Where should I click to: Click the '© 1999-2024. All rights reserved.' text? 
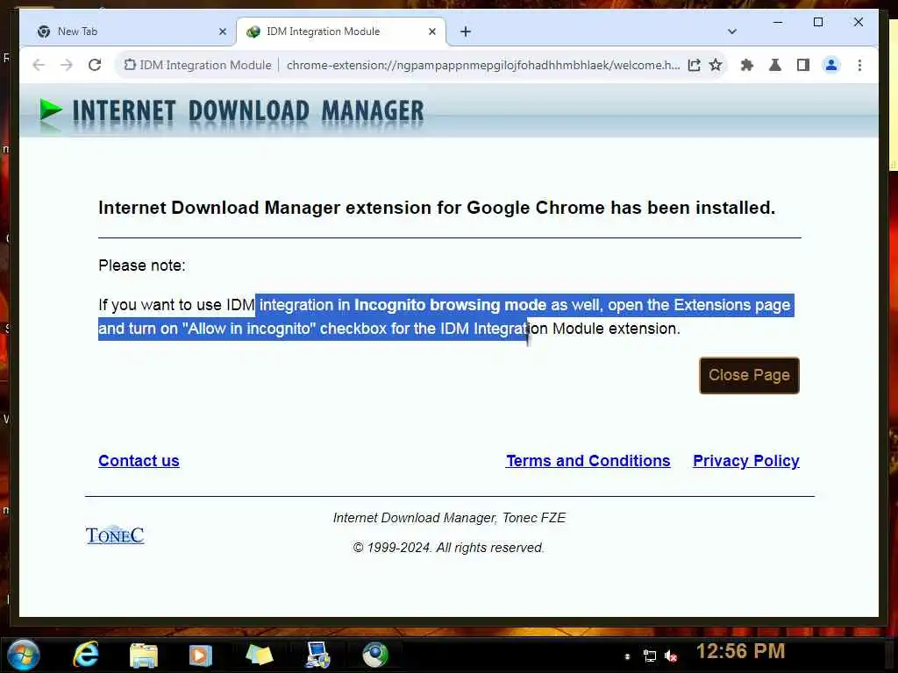click(x=448, y=548)
